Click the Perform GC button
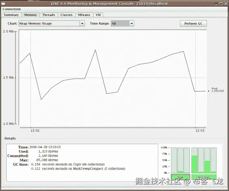This screenshot has height=191, width=229. 193,23
